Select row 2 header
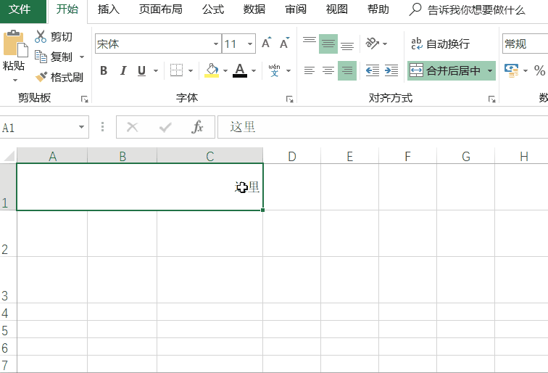 8,234
